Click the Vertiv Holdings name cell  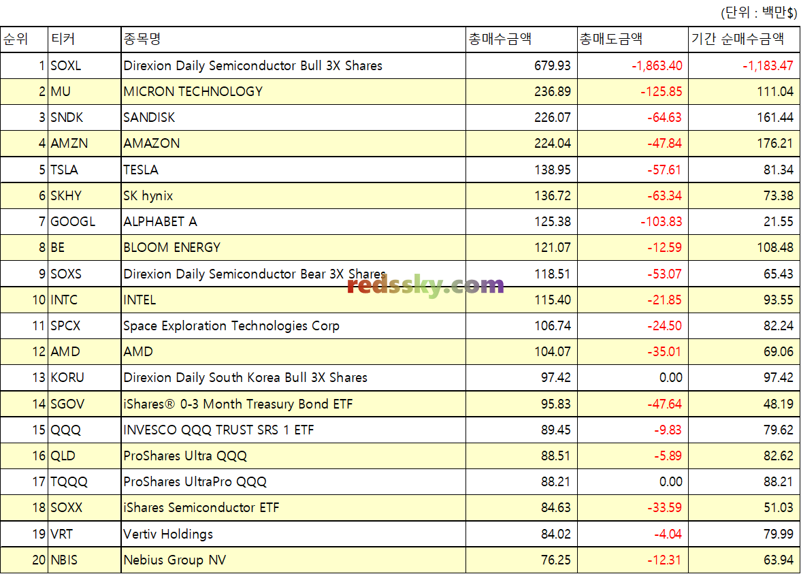click(293, 534)
